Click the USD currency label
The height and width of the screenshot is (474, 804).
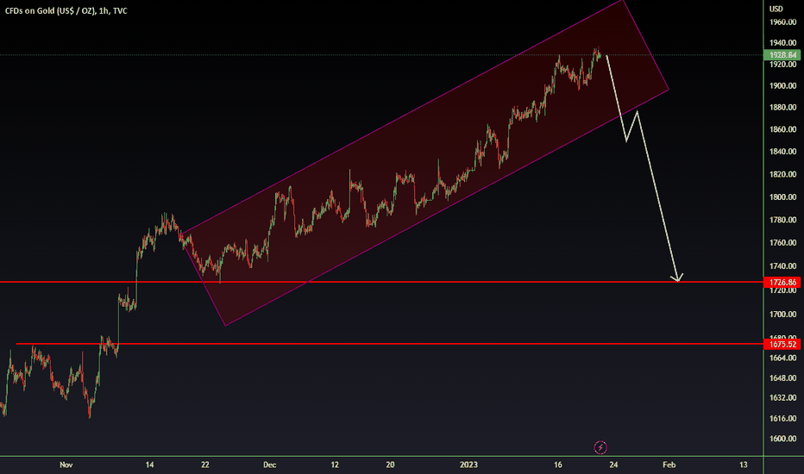[776, 9]
